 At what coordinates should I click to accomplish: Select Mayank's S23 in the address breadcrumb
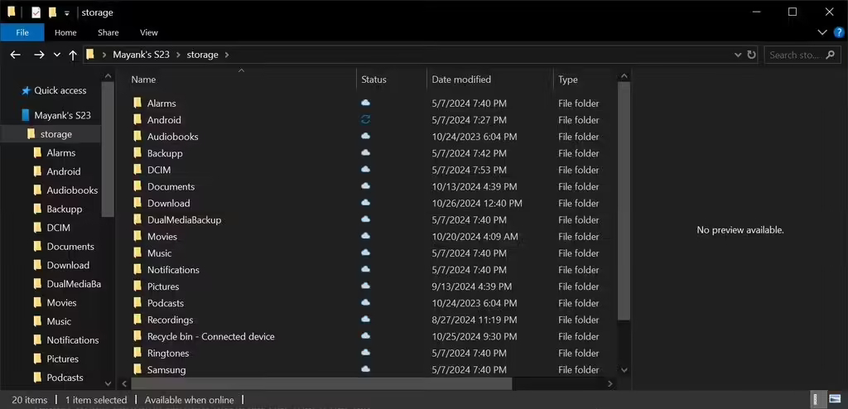click(x=141, y=55)
